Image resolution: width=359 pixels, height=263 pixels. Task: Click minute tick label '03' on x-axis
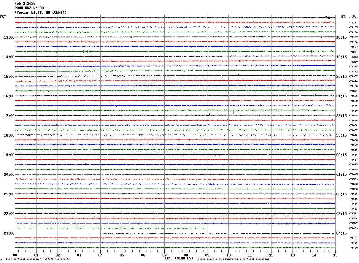coord(79,255)
